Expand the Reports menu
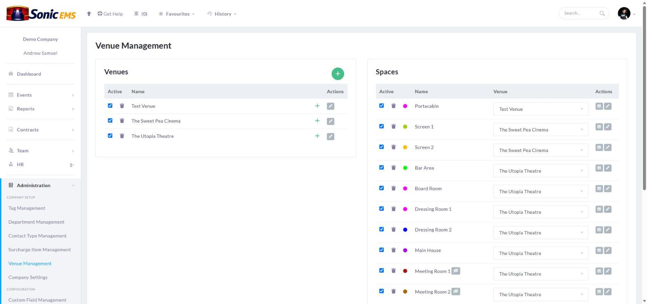 point(40,109)
